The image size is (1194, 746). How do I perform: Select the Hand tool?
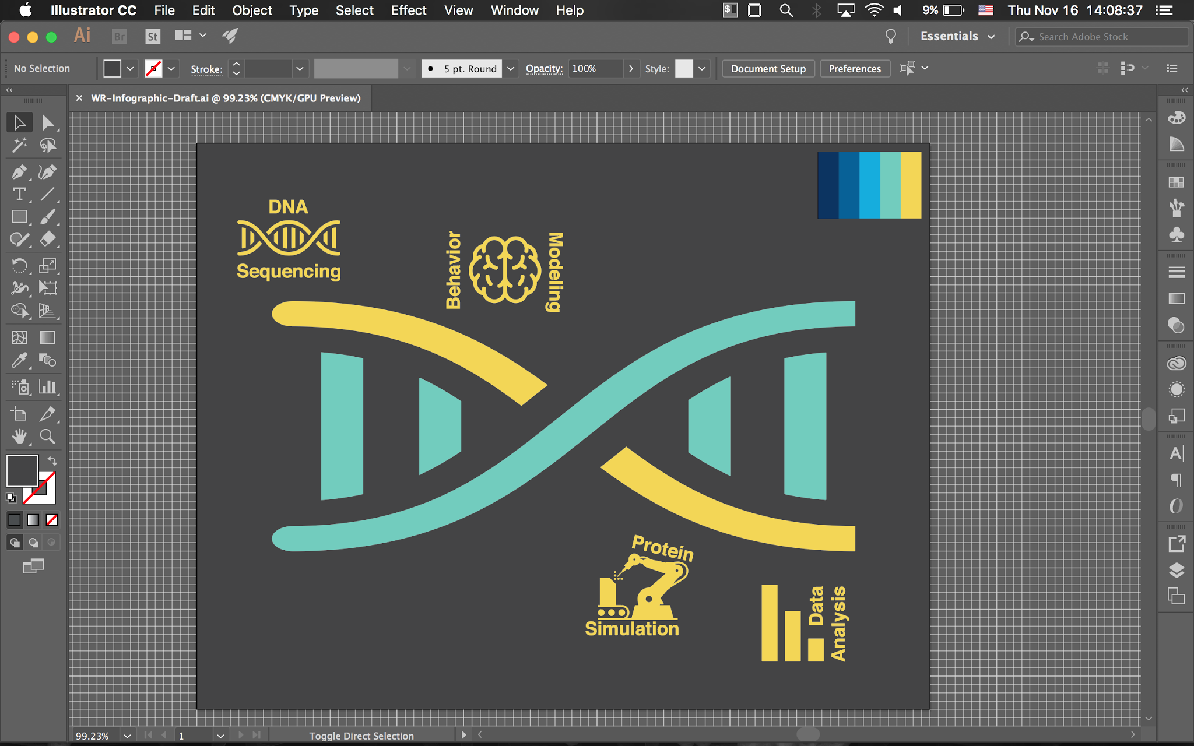tap(19, 437)
